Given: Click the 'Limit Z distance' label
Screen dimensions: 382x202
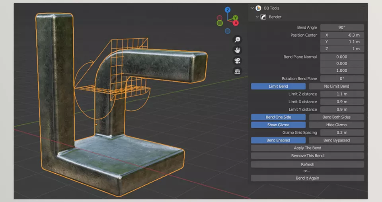Looking at the screenshot, I should tap(302, 94).
